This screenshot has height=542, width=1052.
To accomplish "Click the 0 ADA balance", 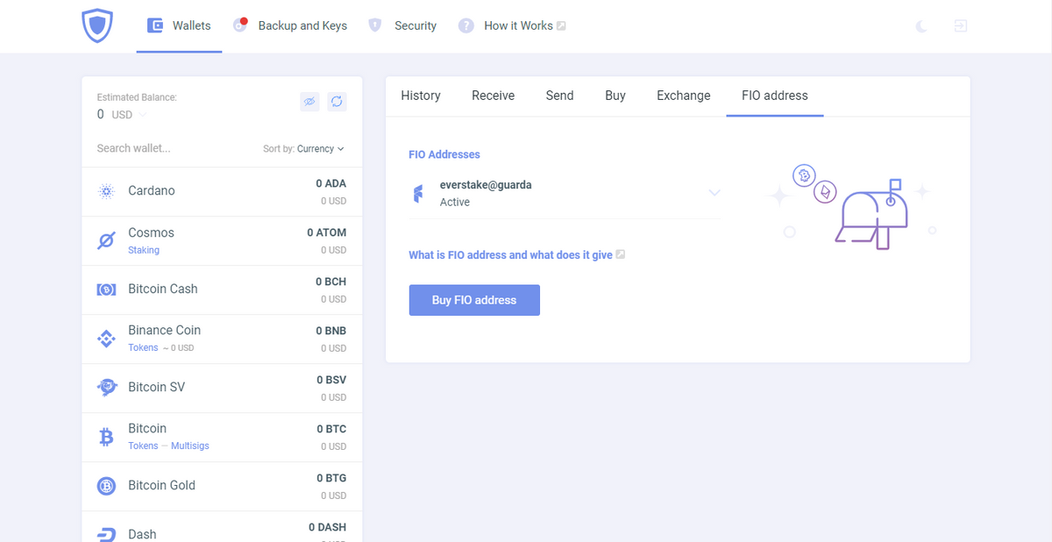I will click(331, 183).
